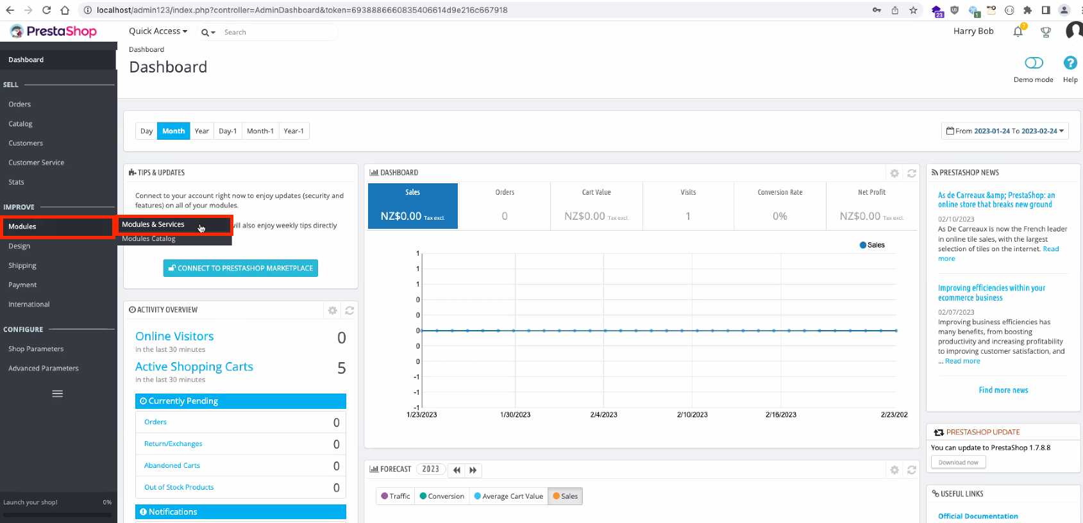Select the Visits metric tile
This screenshot has height=523, width=1083.
688,206
